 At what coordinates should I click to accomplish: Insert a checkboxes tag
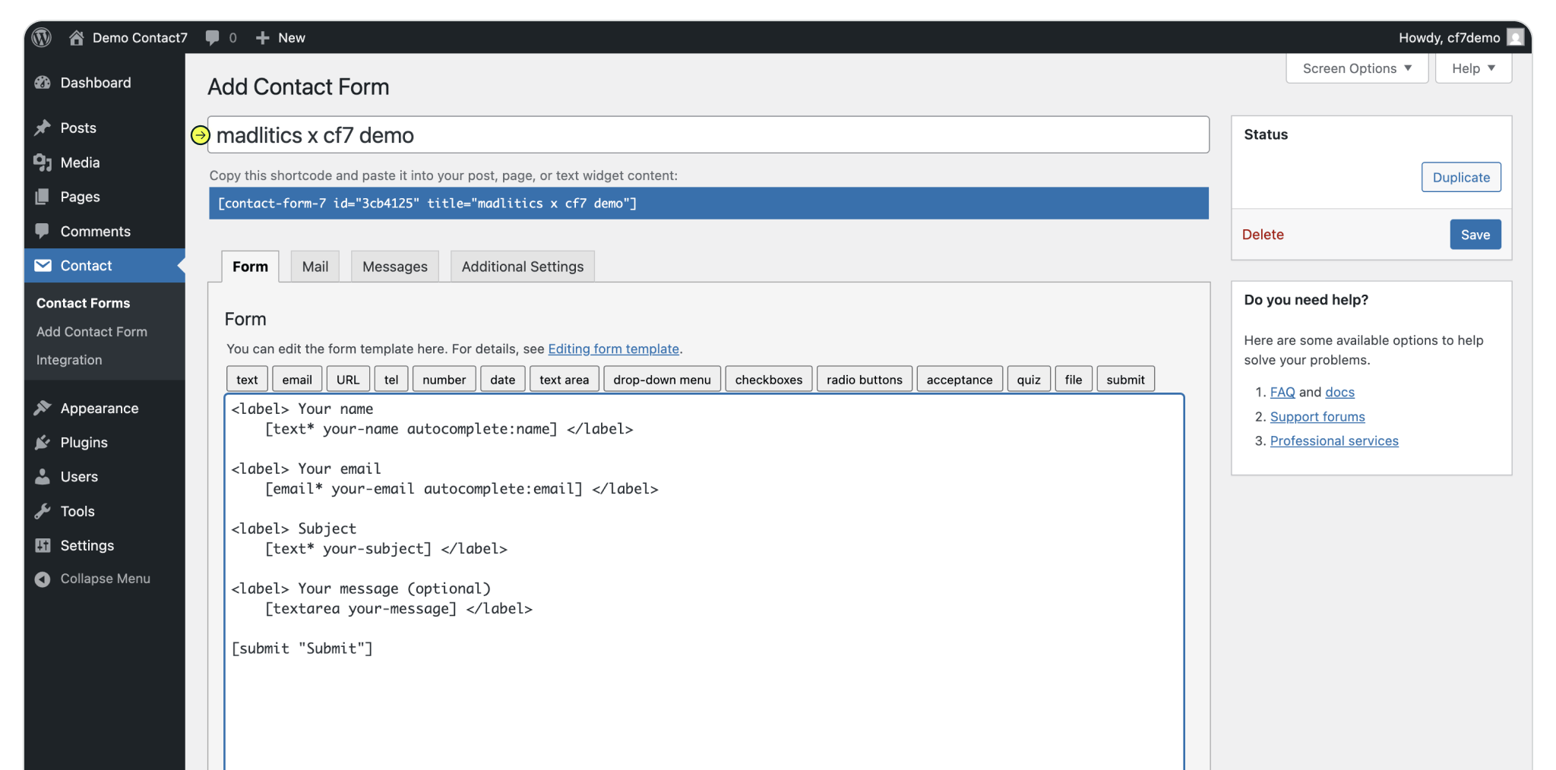pos(769,379)
